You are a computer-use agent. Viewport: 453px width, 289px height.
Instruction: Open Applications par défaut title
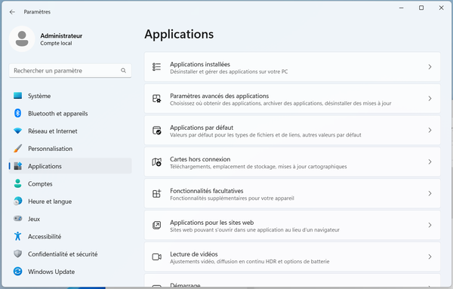tap(202, 128)
